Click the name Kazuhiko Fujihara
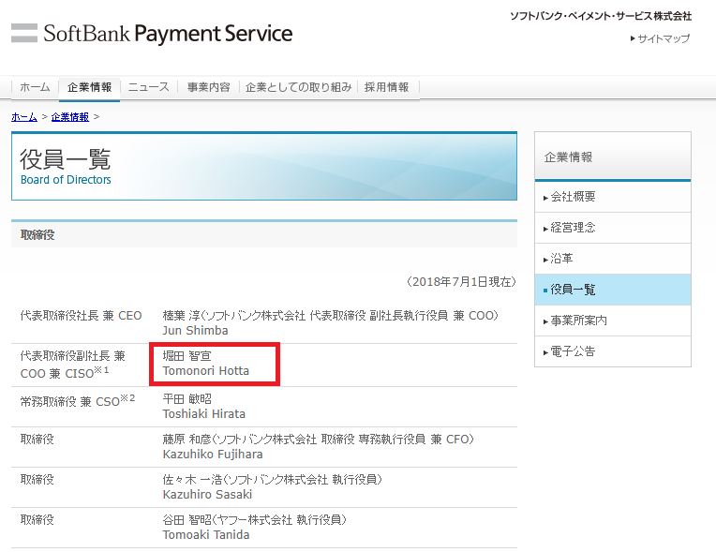The height and width of the screenshot is (552, 716). coord(213,455)
